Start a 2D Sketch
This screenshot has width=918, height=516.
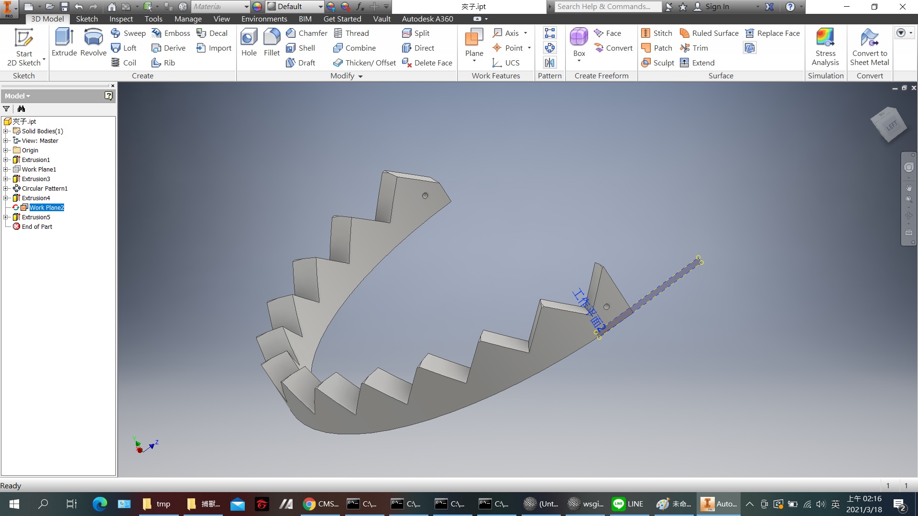click(x=24, y=47)
